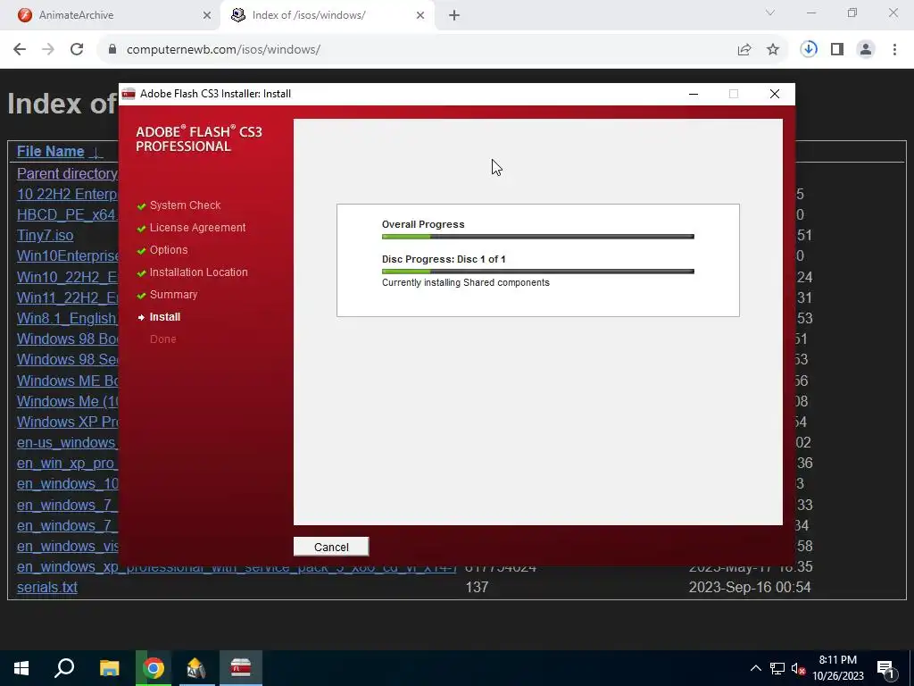Open en_windows_xp_professional service pack link
The width and height of the screenshot is (914, 686).
(x=237, y=569)
